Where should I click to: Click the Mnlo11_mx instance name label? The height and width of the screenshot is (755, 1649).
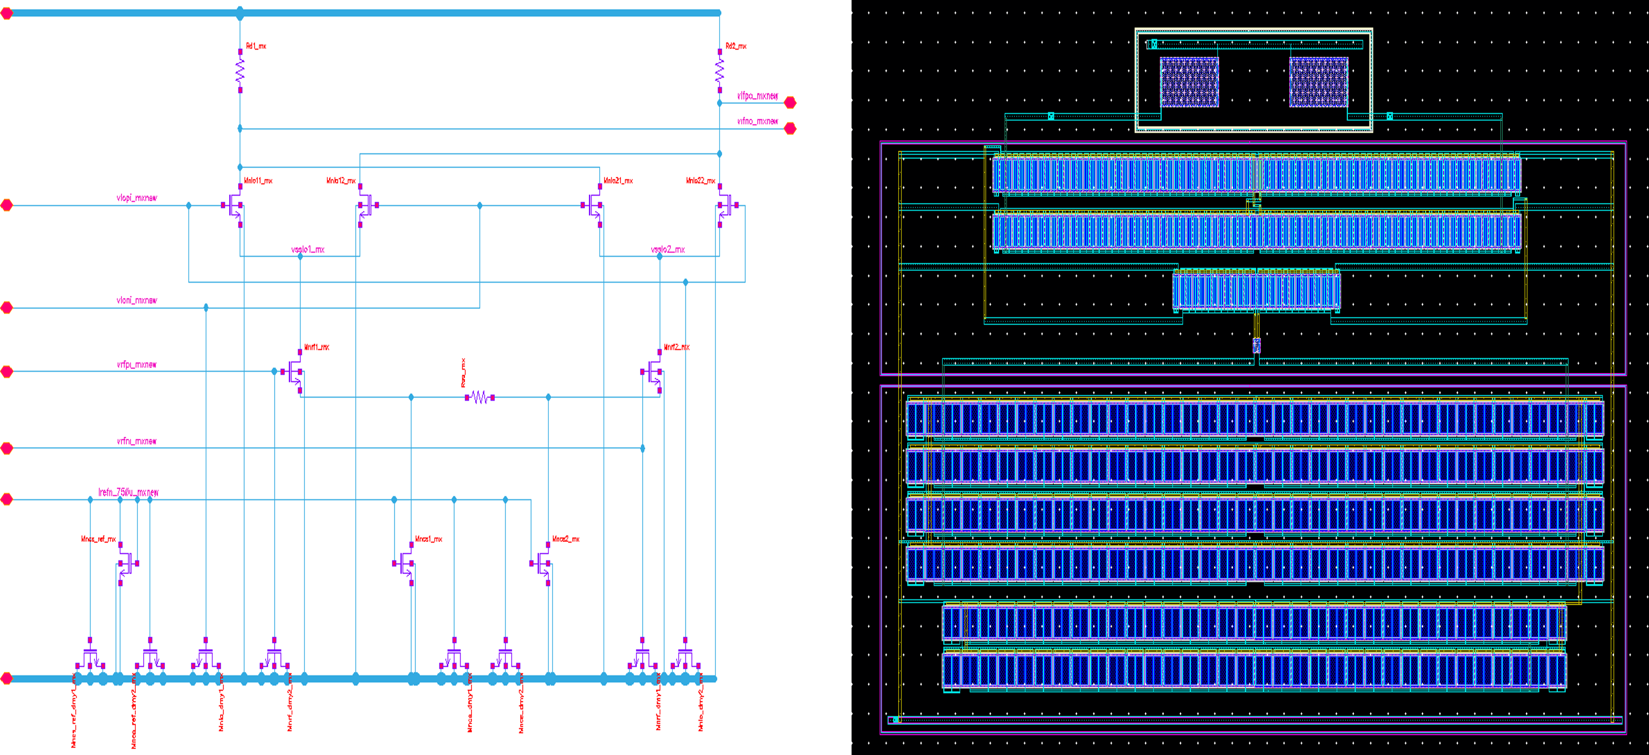click(258, 181)
